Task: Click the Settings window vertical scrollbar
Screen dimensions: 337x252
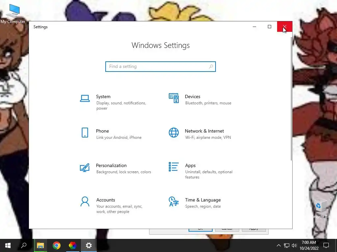Action: coord(291,98)
